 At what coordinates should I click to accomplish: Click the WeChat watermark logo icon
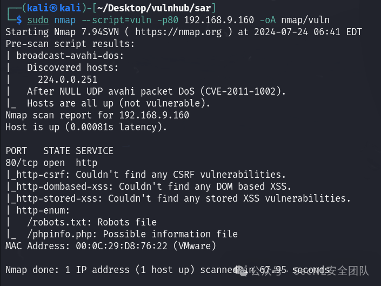click(x=242, y=270)
